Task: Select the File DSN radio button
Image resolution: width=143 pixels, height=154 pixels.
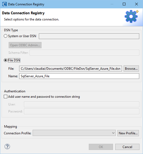Action: (x=5, y=60)
